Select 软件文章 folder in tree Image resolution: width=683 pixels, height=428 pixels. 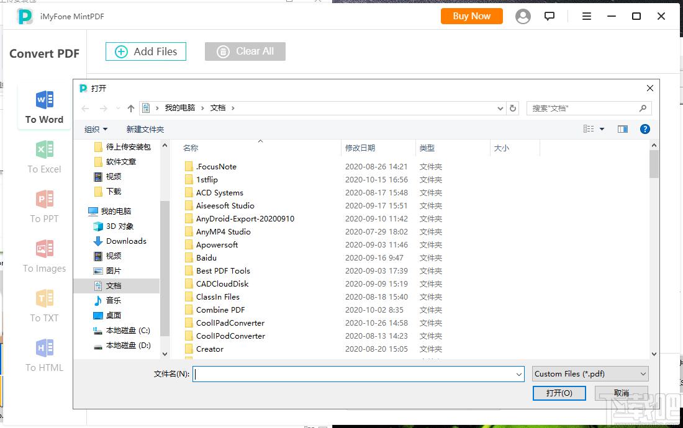[115, 162]
